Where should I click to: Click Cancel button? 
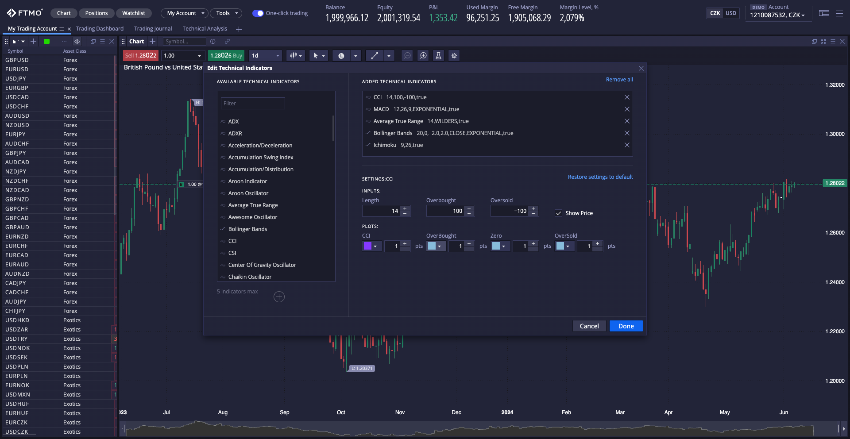[x=589, y=326]
